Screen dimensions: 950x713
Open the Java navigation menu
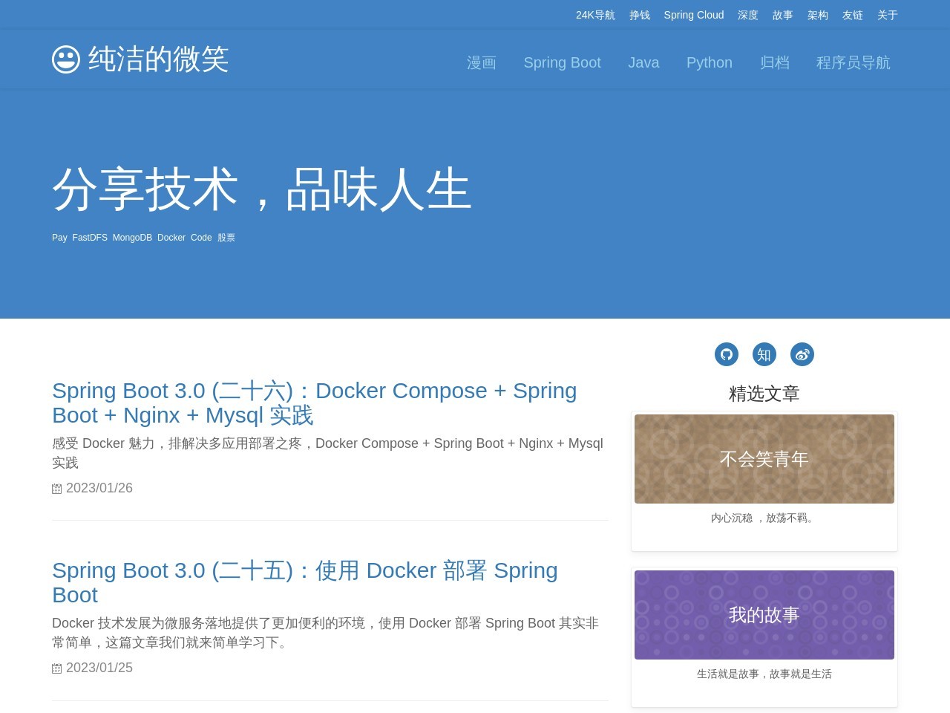pos(643,62)
